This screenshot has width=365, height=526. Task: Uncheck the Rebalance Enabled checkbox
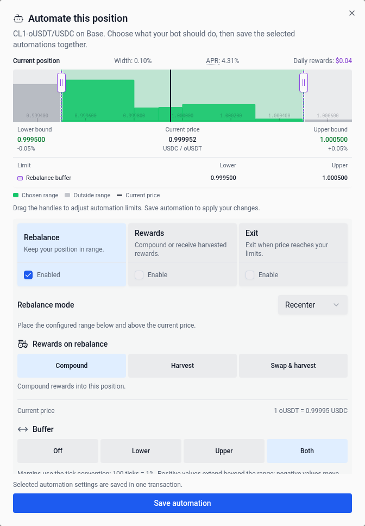pos(28,275)
